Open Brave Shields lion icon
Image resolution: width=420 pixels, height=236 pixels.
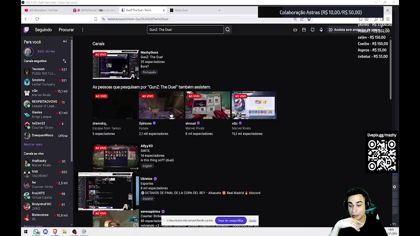click(x=309, y=19)
